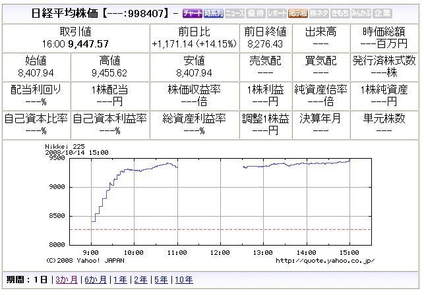The height and width of the screenshot is (295, 424).
Task: Show the 2年 chart period
Action: coord(140,279)
